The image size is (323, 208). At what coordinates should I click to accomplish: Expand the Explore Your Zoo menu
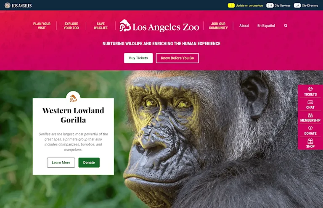[71, 26]
